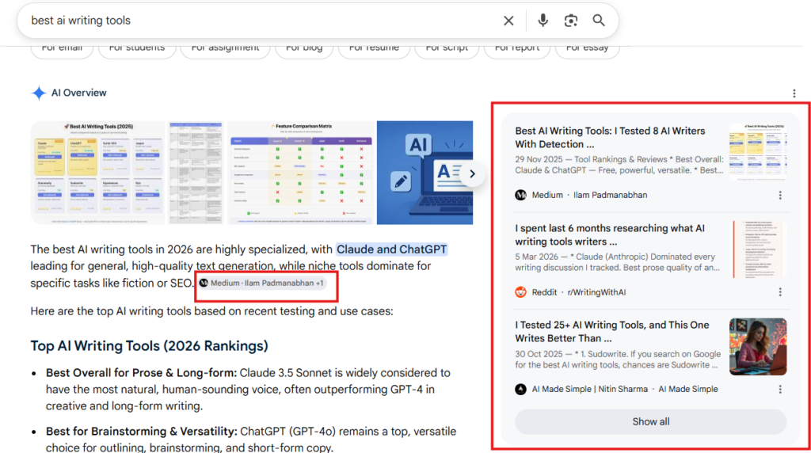Select the 'For script' filter chip
The image size is (811, 453).
click(x=447, y=48)
